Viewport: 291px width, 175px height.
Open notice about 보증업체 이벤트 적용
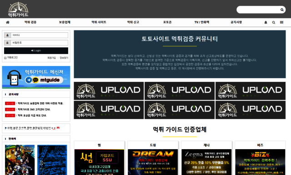[40, 103]
